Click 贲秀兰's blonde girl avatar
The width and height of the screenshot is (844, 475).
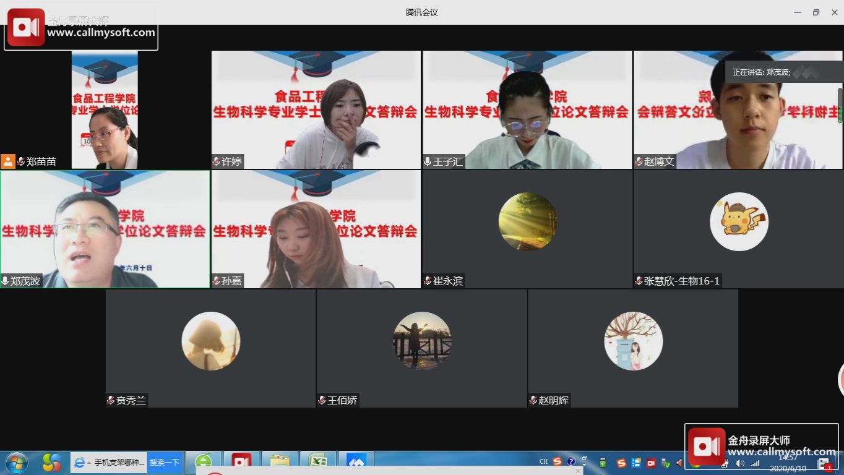211,341
